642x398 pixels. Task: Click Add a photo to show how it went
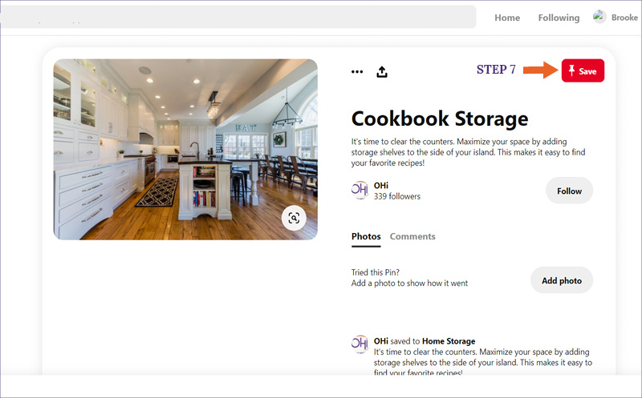click(409, 283)
